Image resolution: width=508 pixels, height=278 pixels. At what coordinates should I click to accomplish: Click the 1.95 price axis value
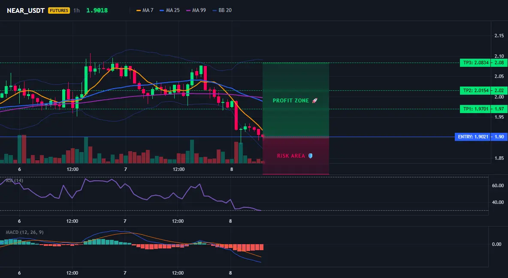[x=499, y=117]
